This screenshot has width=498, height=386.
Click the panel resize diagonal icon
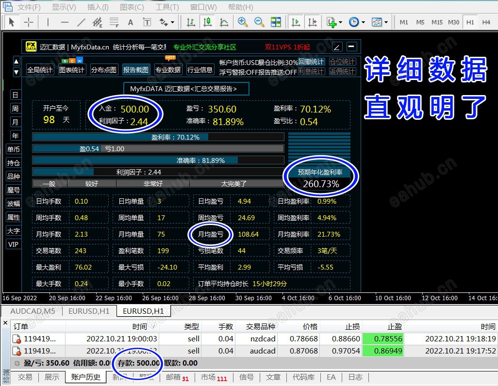coord(337,47)
